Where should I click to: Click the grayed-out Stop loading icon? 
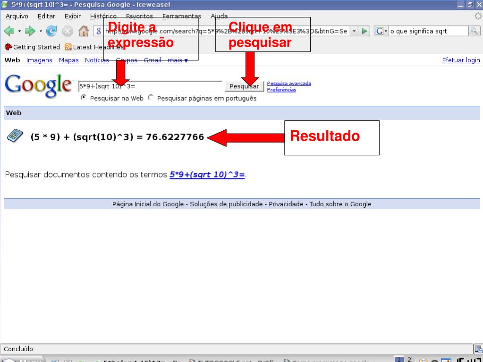click(x=68, y=31)
